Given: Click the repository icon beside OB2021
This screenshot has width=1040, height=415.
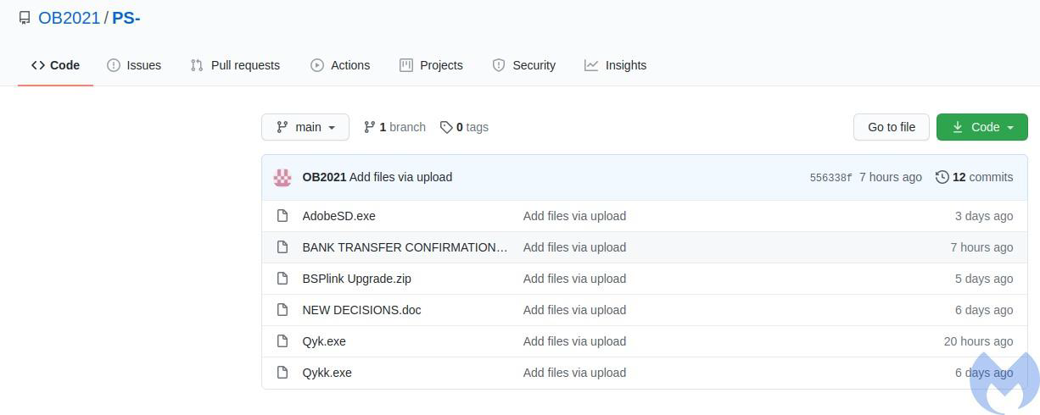Looking at the screenshot, I should pyautogui.click(x=25, y=18).
